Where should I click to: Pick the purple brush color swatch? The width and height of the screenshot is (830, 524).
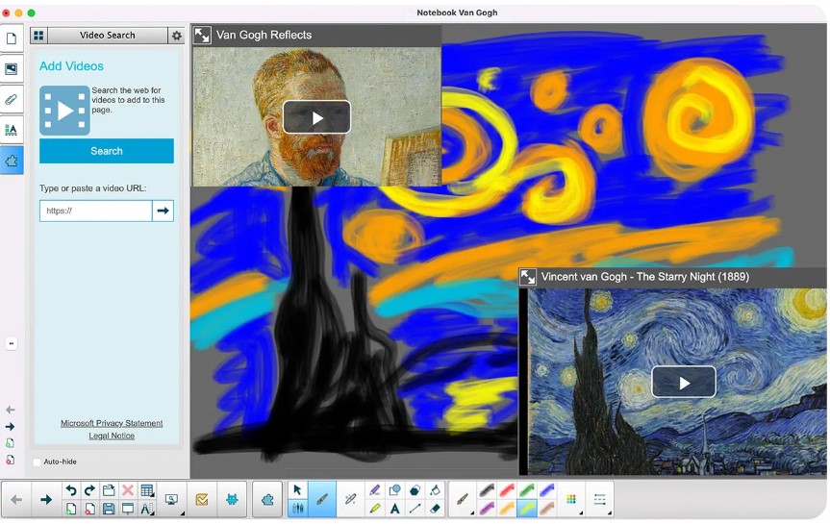487,510
